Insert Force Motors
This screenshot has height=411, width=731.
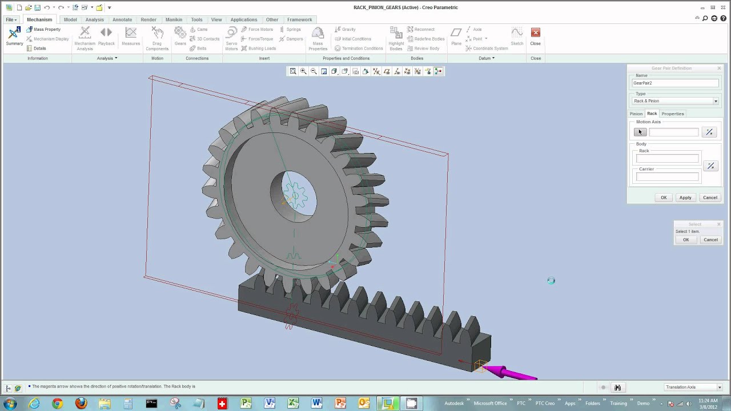click(256, 29)
